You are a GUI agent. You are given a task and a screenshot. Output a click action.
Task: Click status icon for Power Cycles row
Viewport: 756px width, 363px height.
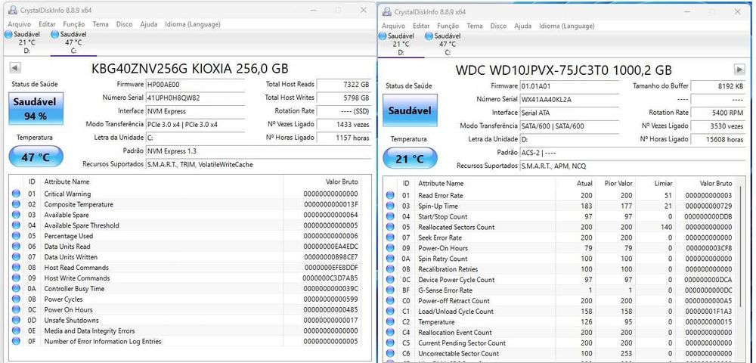pyautogui.click(x=17, y=299)
